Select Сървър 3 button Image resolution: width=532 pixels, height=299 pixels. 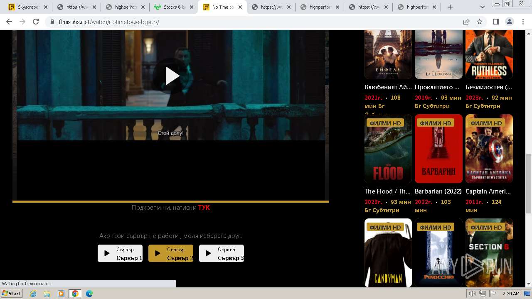(222, 253)
